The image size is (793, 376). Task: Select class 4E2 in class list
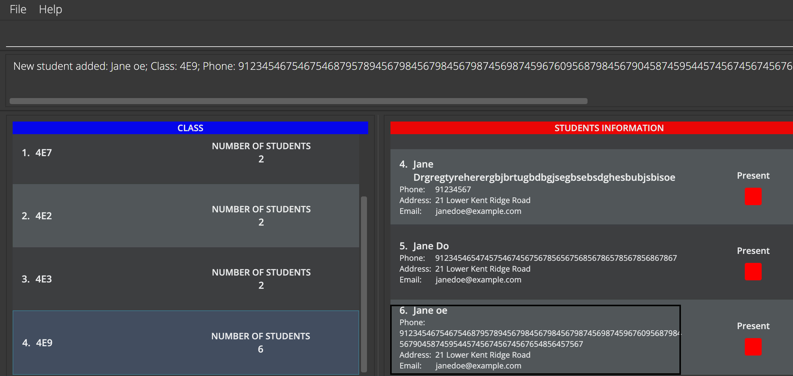coord(185,216)
